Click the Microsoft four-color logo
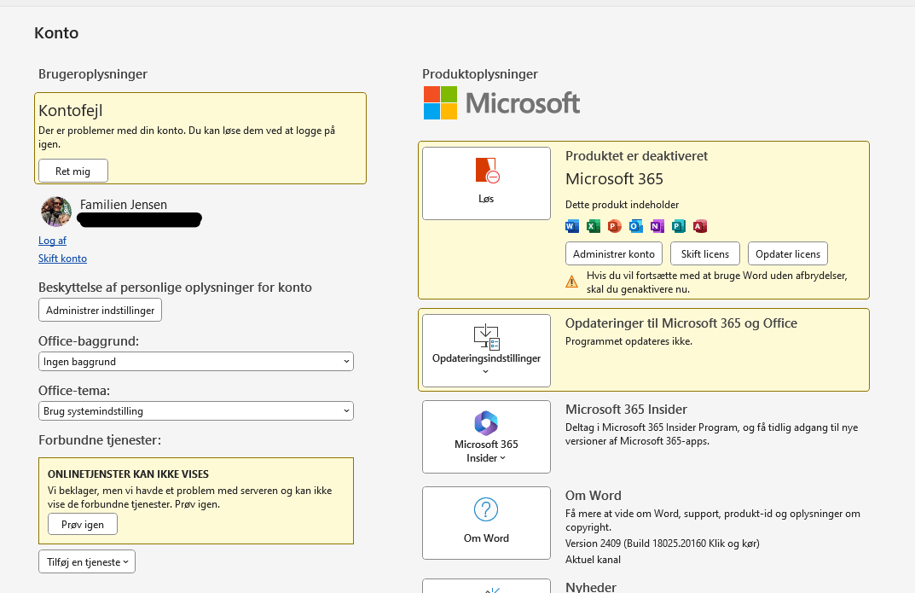Viewport: 915px width, 593px height. (x=441, y=102)
